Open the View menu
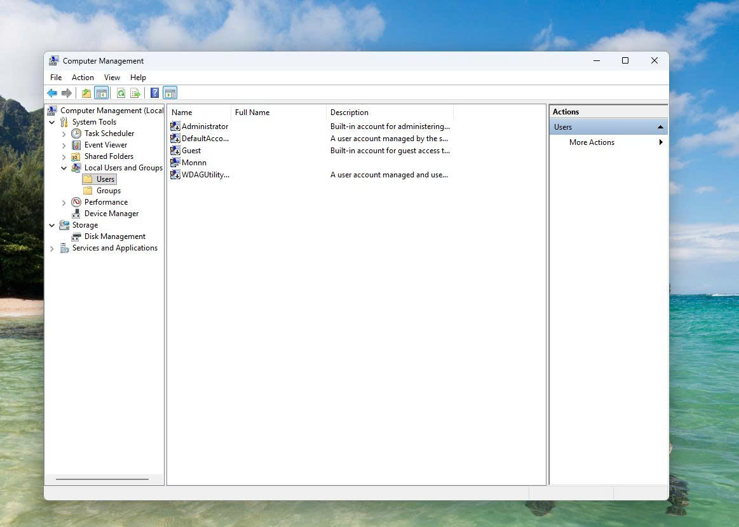This screenshot has height=527, width=739. pos(112,78)
